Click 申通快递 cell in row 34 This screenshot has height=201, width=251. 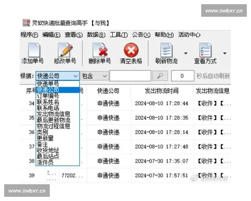click(x=108, y=103)
